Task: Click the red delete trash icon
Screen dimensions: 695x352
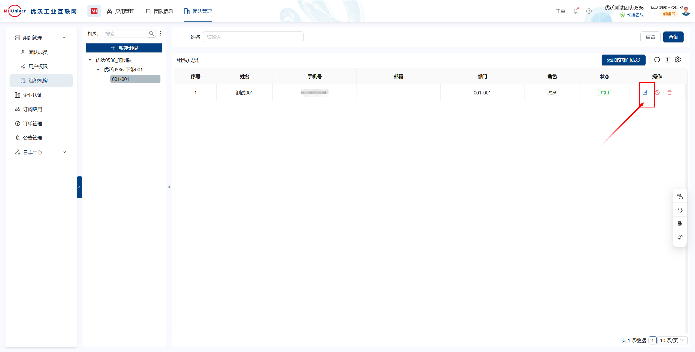Action: (669, 93)
